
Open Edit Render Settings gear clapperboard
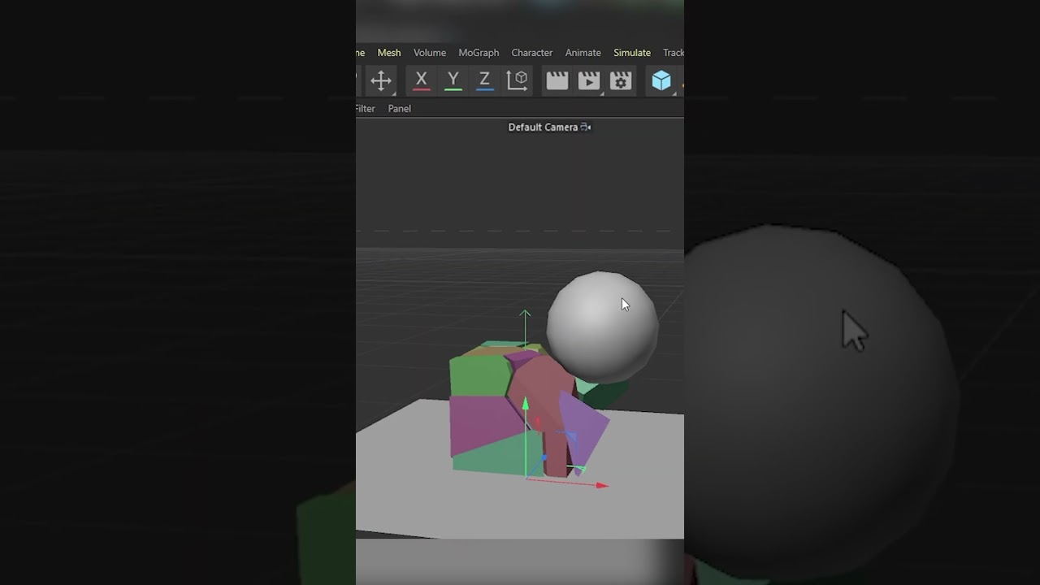[x=620, y=80]
